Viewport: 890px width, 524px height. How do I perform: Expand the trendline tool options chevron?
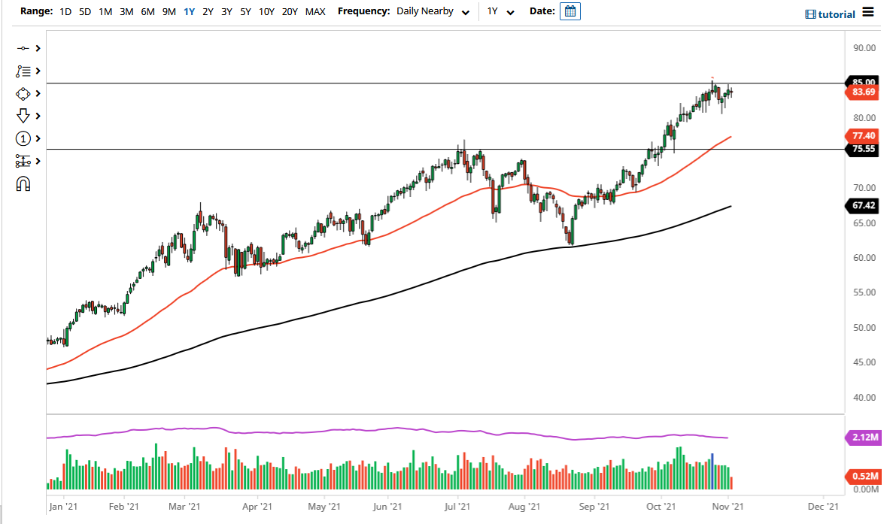coord(36,47)
